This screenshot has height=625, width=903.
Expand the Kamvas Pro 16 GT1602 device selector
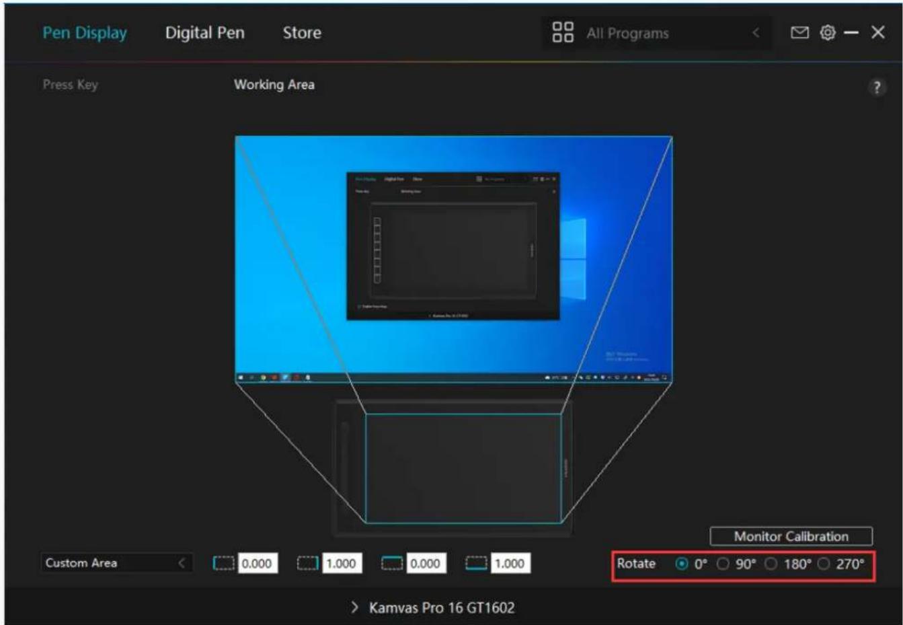tap(433, 608)
